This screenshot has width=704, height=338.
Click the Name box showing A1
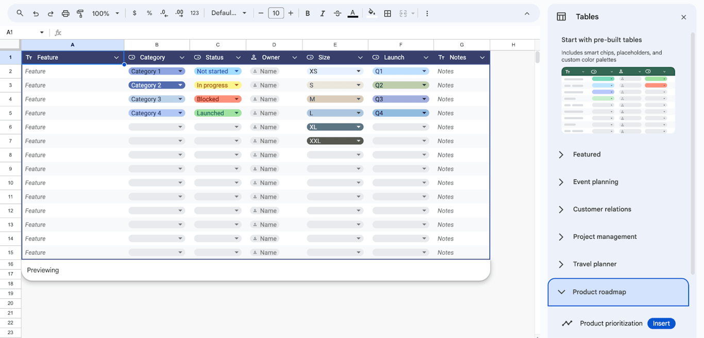pos(21,32)
